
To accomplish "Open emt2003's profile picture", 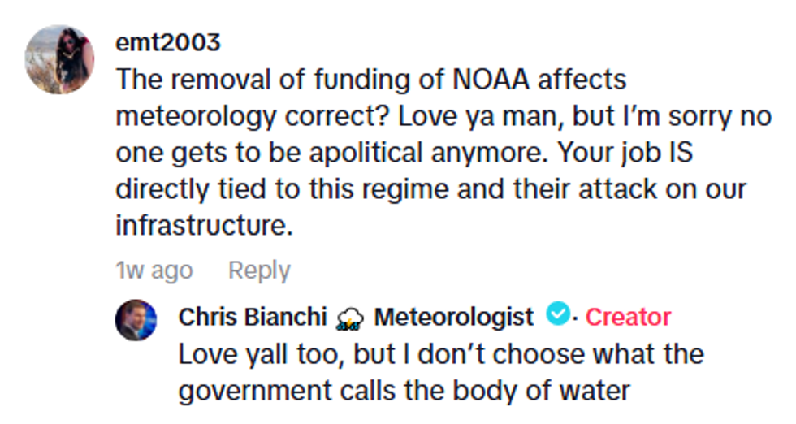I will pyautogui.click(x=58, y=59).
